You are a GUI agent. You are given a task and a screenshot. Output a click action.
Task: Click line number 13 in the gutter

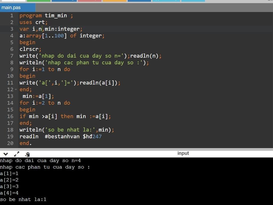(10, 96)
